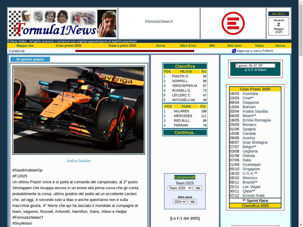
Task: Click the Formula1News.it header text
Action: pos(159,22)
